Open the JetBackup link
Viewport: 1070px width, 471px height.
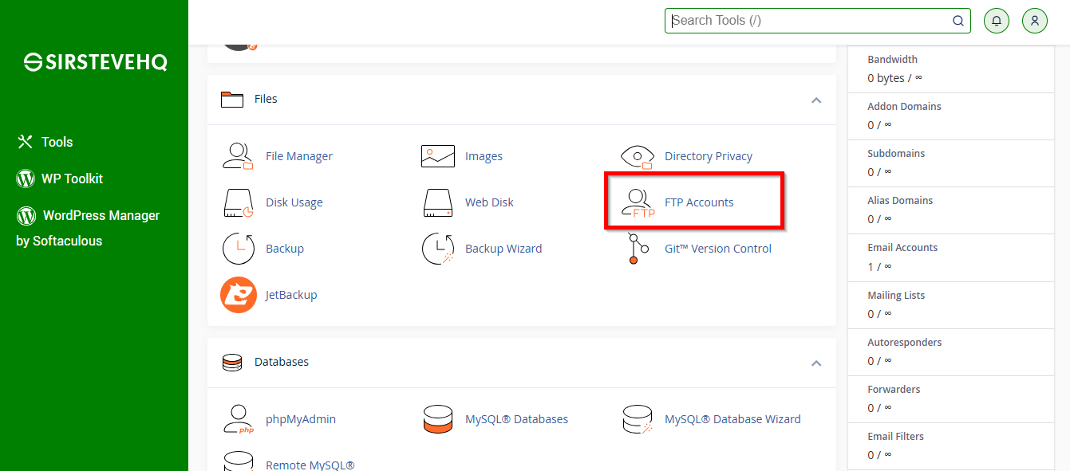[x=291, y=295]
